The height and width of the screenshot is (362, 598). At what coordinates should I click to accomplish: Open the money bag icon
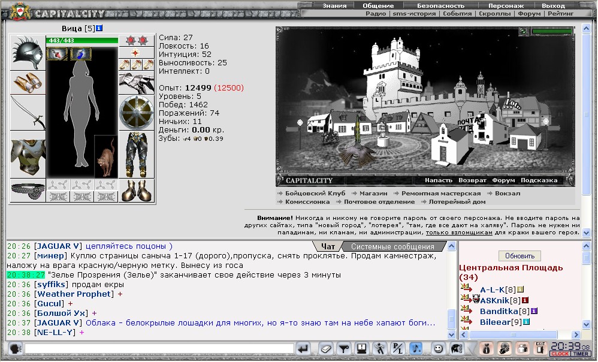click(x=487, y=349)
